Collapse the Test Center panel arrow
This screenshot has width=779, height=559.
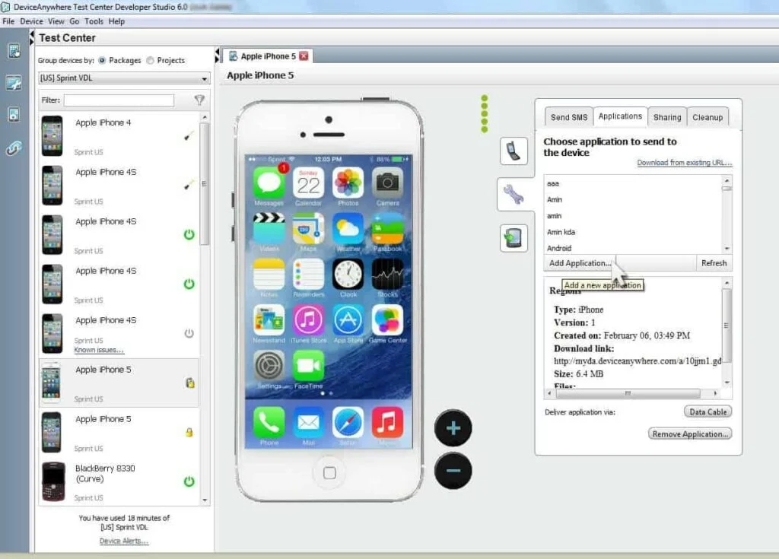pos(32,38)
